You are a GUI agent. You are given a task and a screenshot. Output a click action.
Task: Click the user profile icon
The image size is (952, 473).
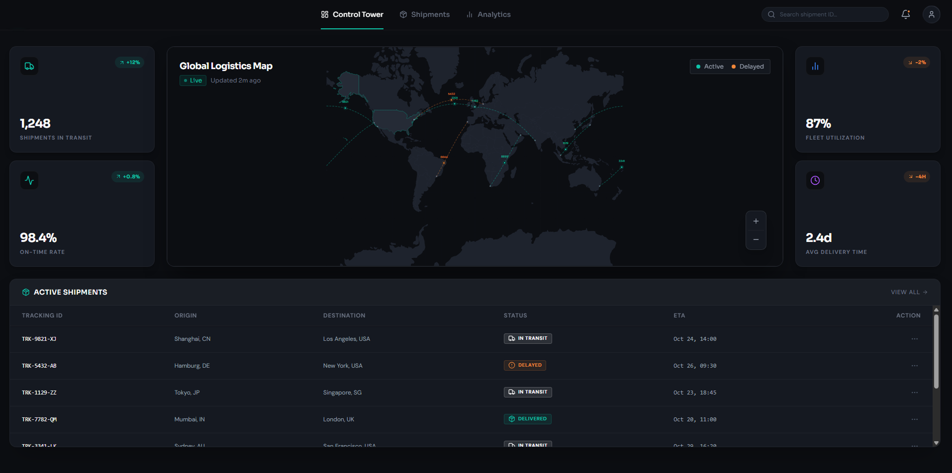(931, 14)
